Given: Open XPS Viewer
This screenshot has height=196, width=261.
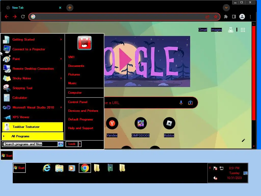Looking at the screenshot, I should click(x=33, y=117).
